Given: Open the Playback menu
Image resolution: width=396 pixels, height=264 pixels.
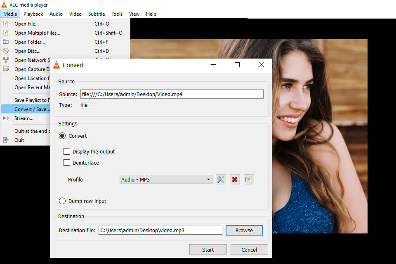Looking at the screenshot, I should [33, 14].
